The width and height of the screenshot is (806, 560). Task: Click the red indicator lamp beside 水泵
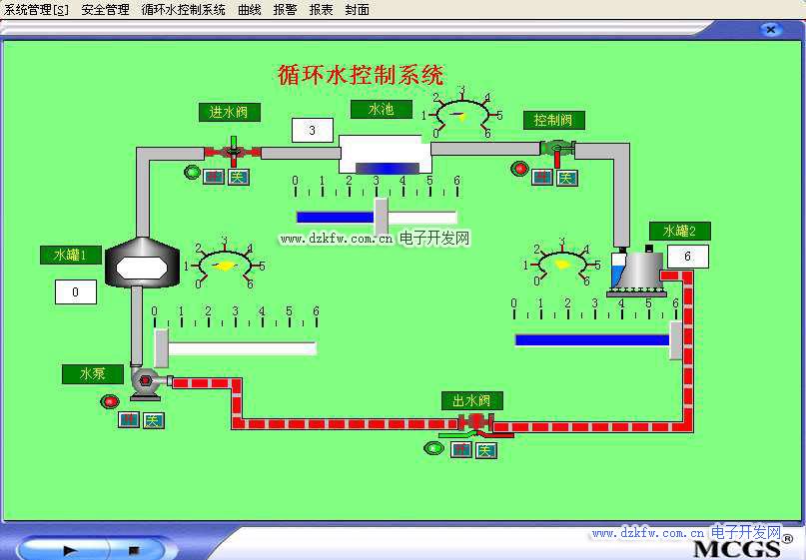pos(109,402)
